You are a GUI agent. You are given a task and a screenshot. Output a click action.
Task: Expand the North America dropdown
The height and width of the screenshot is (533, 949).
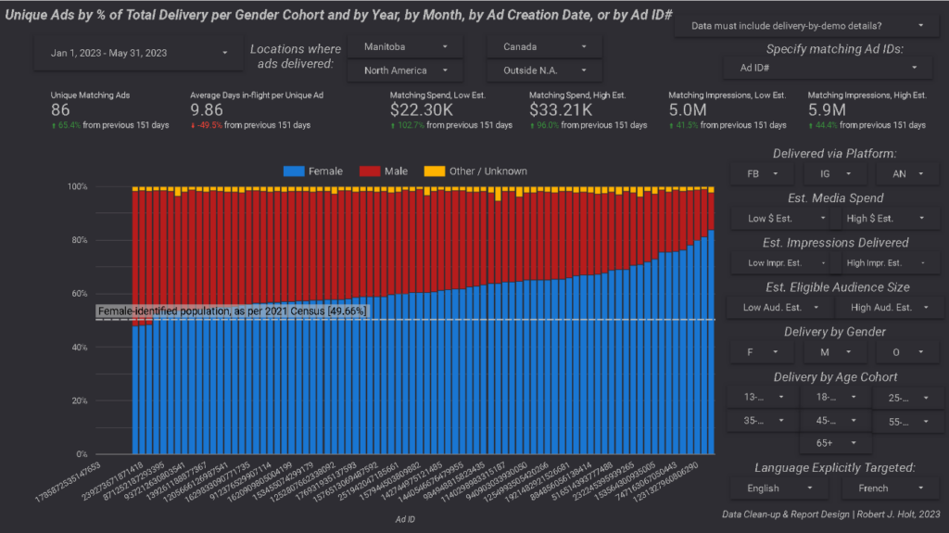click(x=406, y=70)
